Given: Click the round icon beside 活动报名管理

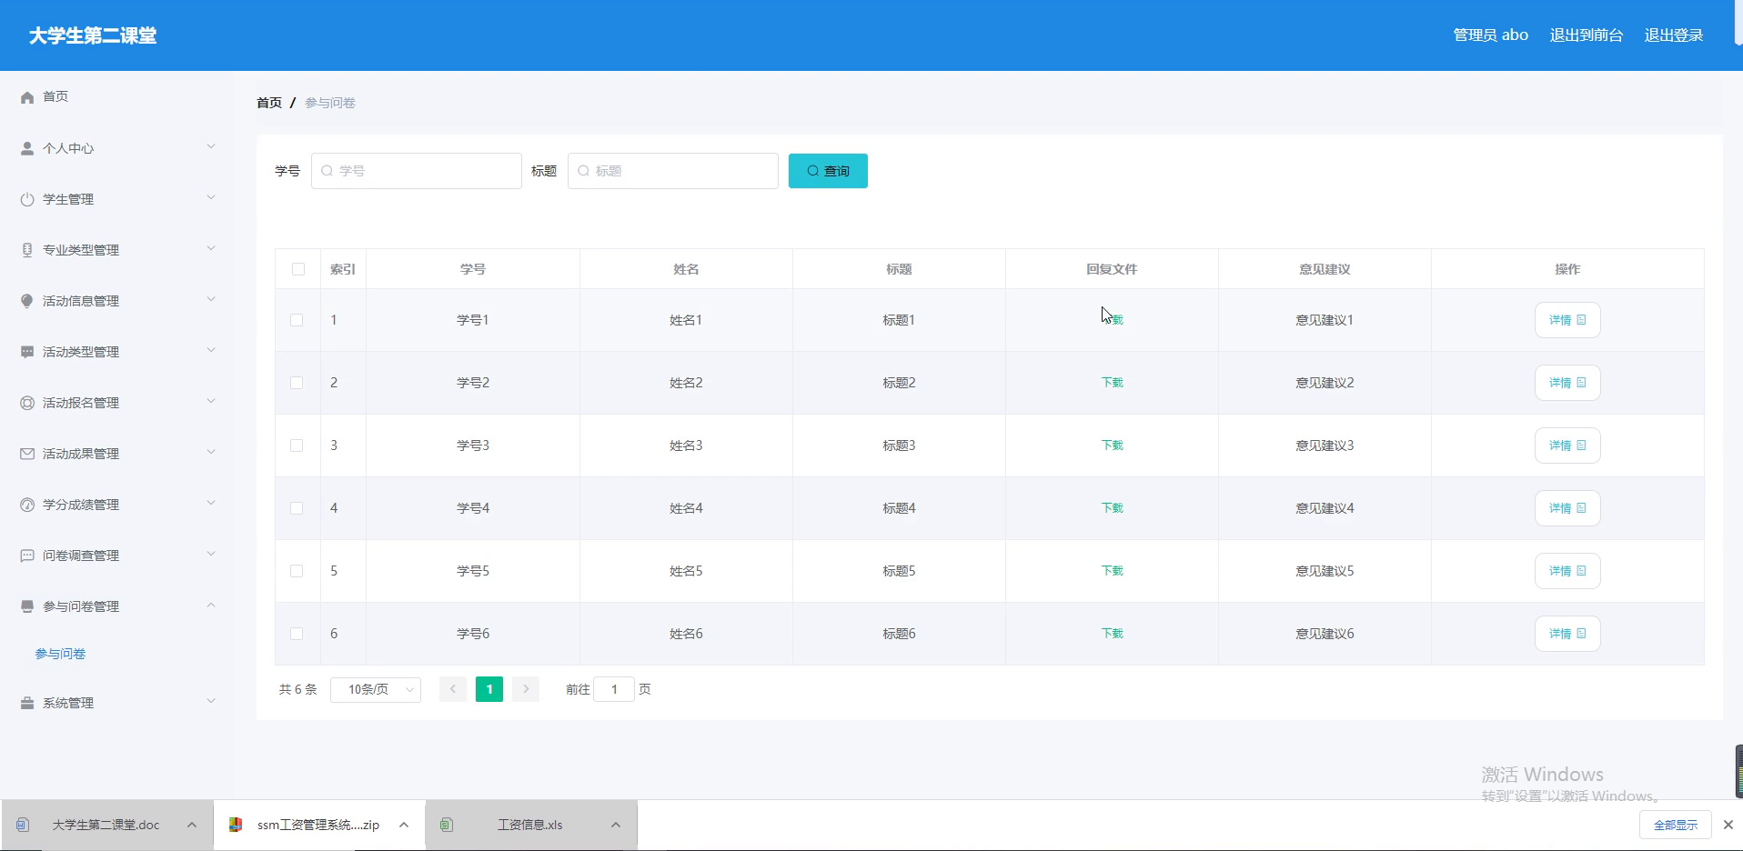Looking at the screenshot, I should pos(27,403).
